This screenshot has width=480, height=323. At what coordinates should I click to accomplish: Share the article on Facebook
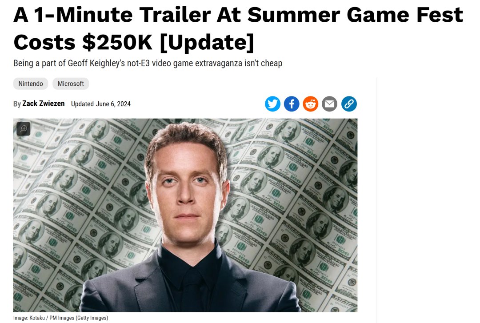point(292,104)
